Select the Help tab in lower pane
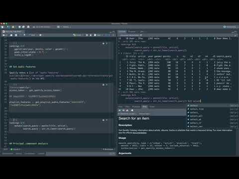Screen dimensions: 239x179 pyautogui.click(x=145, y=106)
